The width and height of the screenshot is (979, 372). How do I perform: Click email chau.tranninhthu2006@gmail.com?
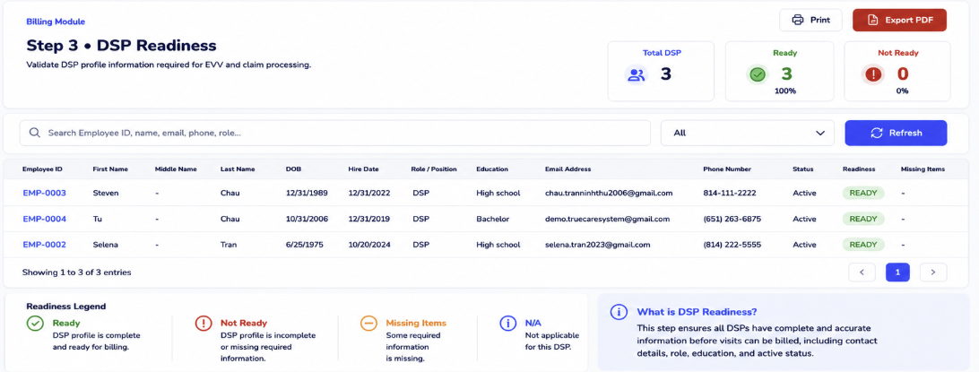(x=609, y=193)
